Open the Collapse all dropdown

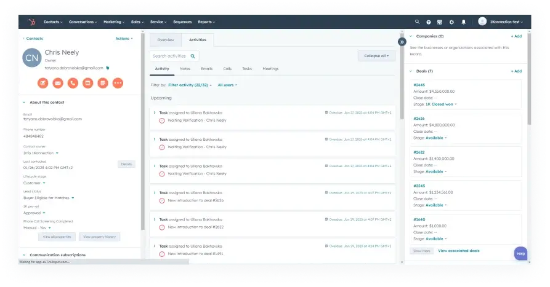[x=376, y=56]
